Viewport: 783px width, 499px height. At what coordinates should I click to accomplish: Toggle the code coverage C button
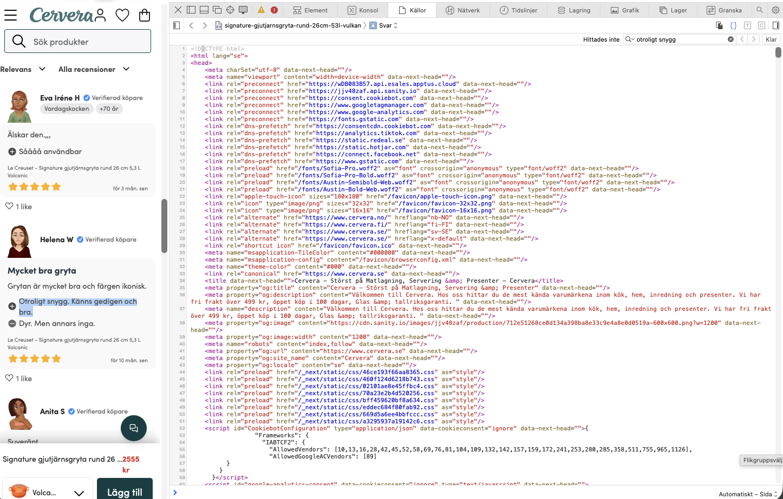tap(761, 25)
